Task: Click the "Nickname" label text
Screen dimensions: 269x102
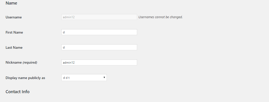Action: (x=14, y=63)
